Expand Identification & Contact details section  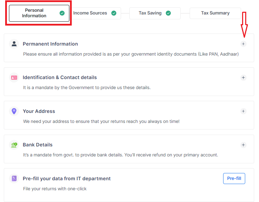point(243,78)
